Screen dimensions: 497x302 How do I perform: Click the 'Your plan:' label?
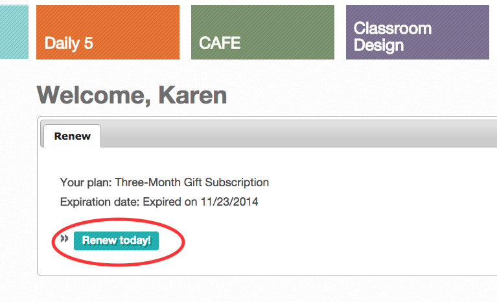tap(86, 182)
